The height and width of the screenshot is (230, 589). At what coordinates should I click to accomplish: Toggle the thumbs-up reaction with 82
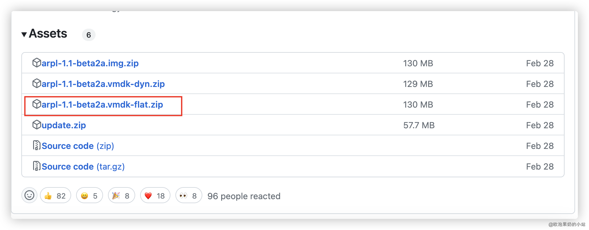point(55,195)
